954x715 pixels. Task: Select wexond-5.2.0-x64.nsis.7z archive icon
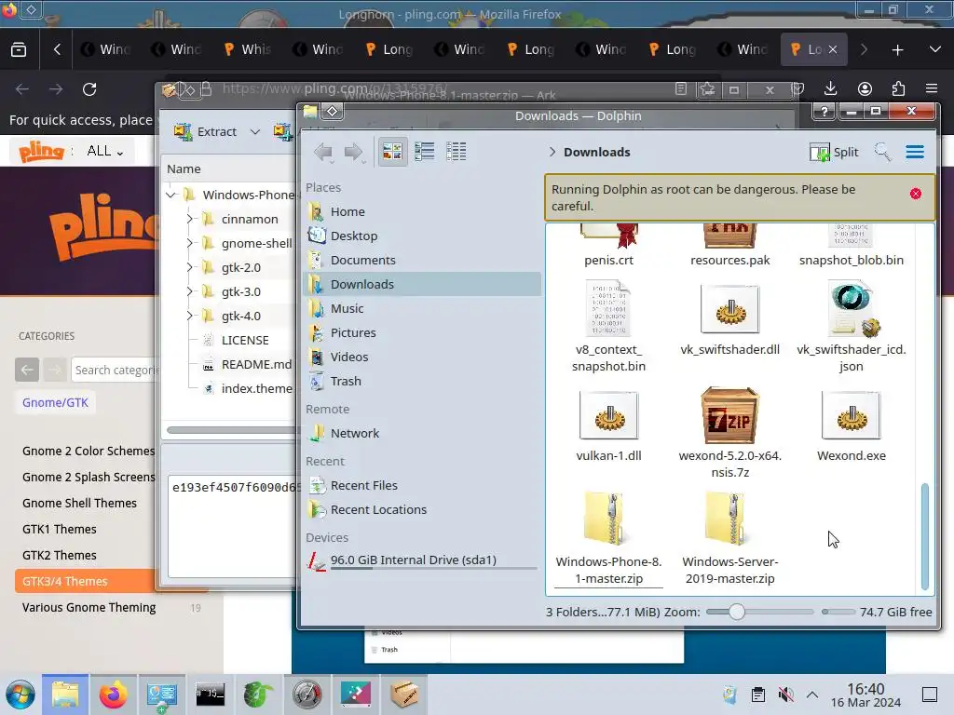pyautogui.click(x=729, y=416)
